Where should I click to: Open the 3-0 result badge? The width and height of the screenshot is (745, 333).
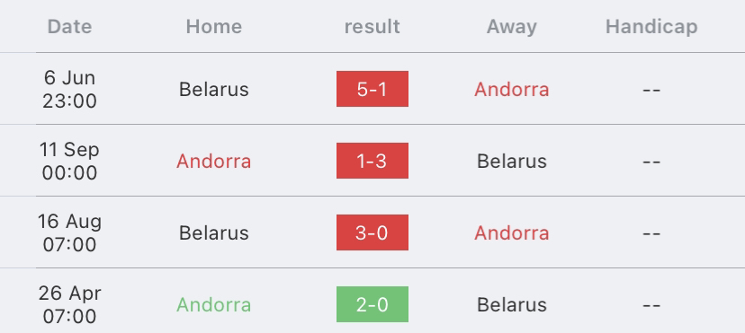click(372, 232)
